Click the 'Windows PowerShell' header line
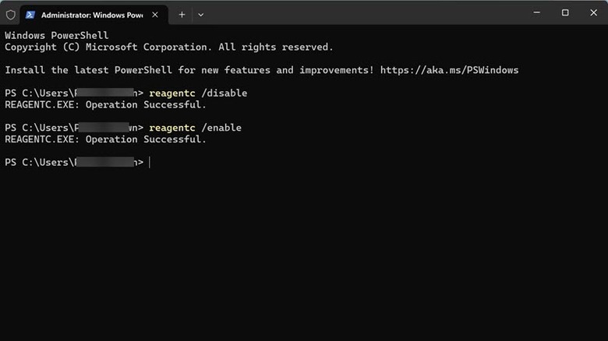 click(57, 36)
